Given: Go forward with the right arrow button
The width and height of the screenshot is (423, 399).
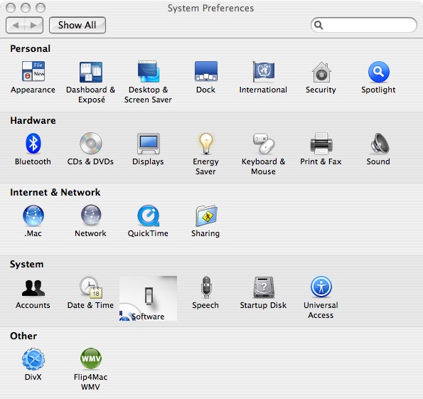Looking at the screenshot, I should [33, 25].
